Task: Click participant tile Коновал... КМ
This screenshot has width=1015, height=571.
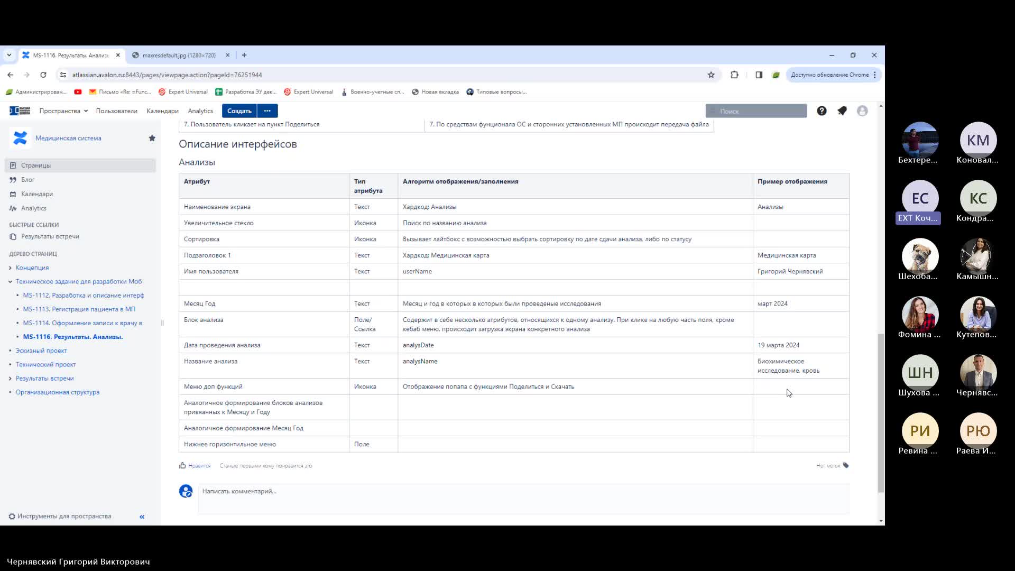Action: 978,144
